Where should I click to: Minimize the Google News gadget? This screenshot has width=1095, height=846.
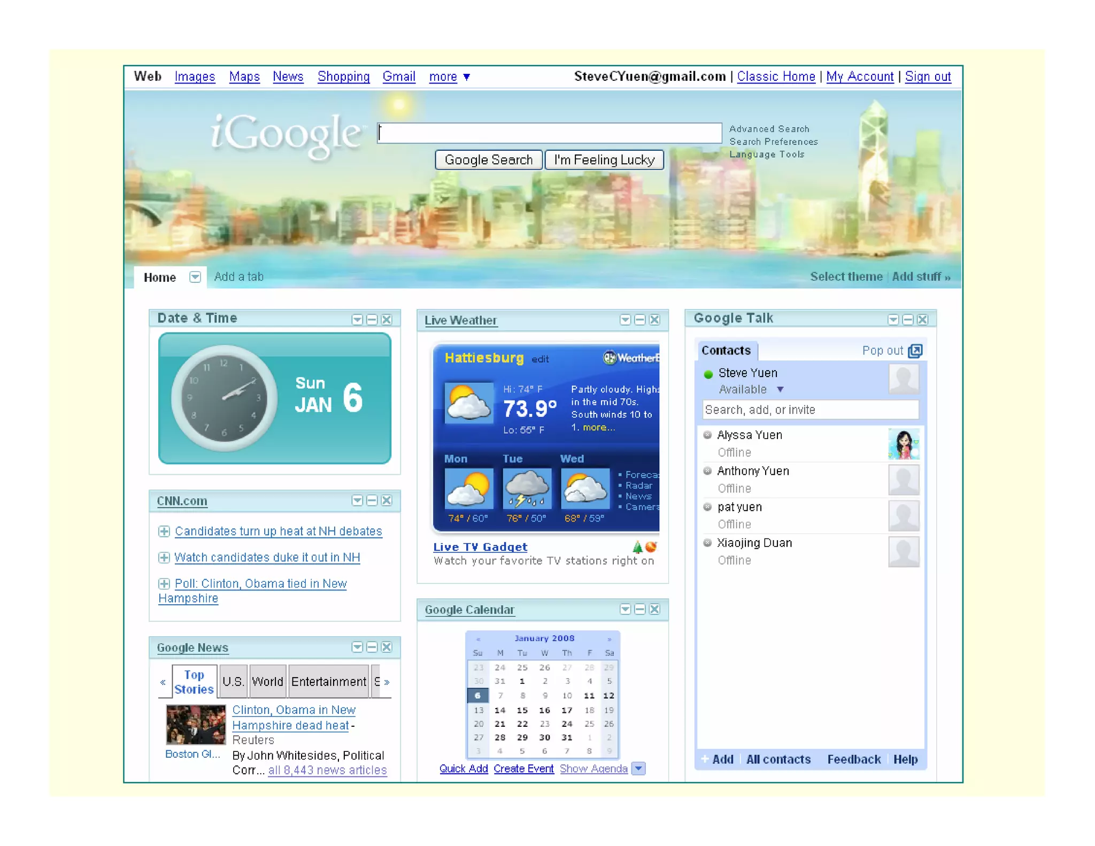372,647
